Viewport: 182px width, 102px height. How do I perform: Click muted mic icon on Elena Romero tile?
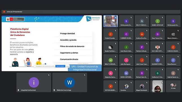[178, 57]
